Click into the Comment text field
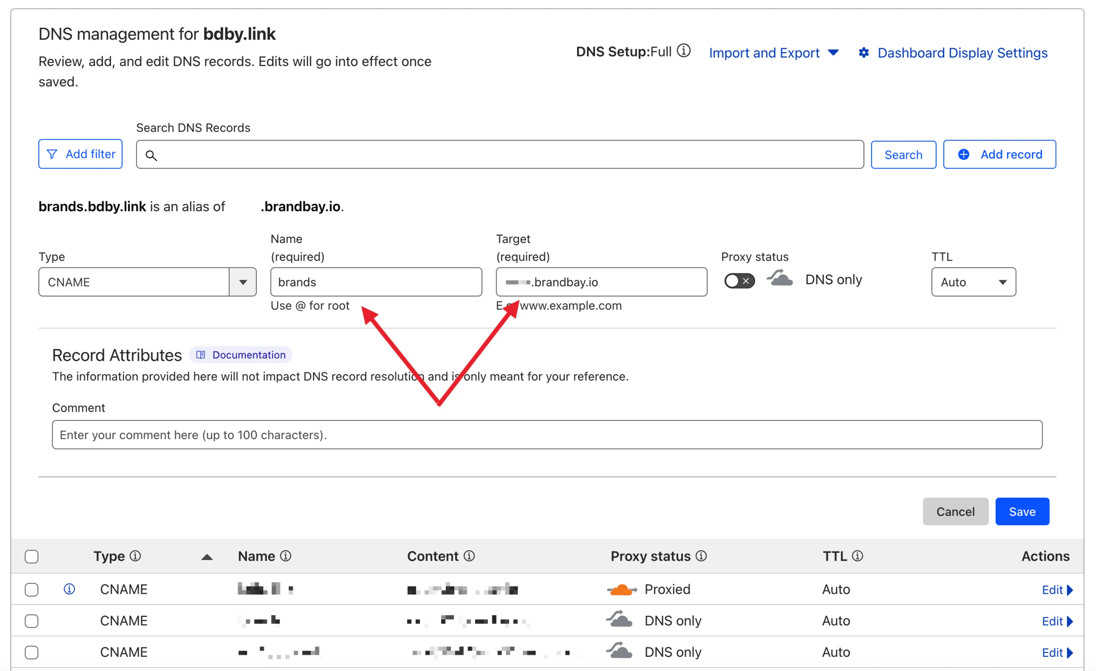The image size is (1096, 671). pos(547,435)
